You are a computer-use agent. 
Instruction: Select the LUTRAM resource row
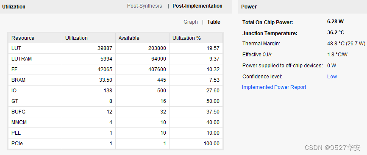tap(116, 59)
